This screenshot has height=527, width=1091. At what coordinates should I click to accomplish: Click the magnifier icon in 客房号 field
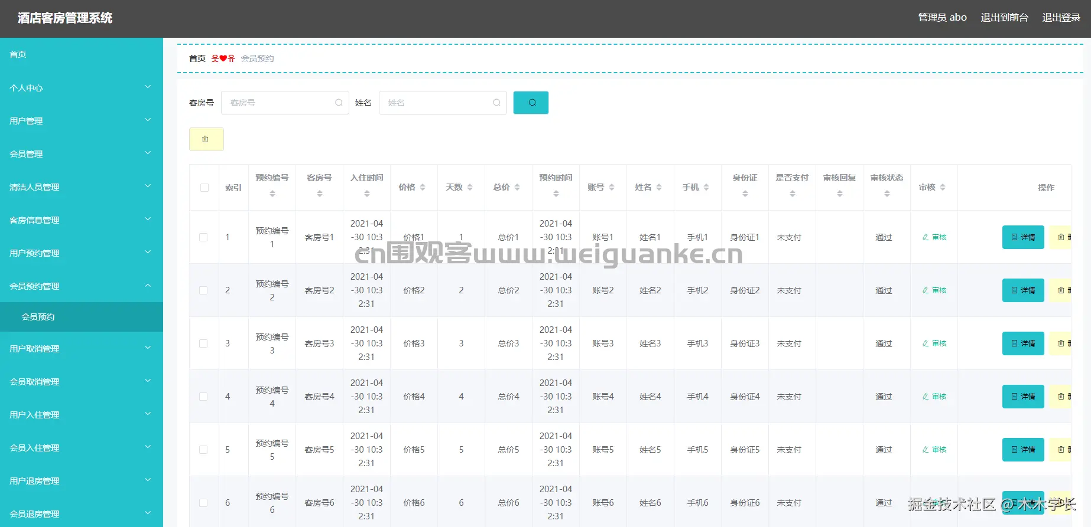pyautogui.click(x=339, y=103)
